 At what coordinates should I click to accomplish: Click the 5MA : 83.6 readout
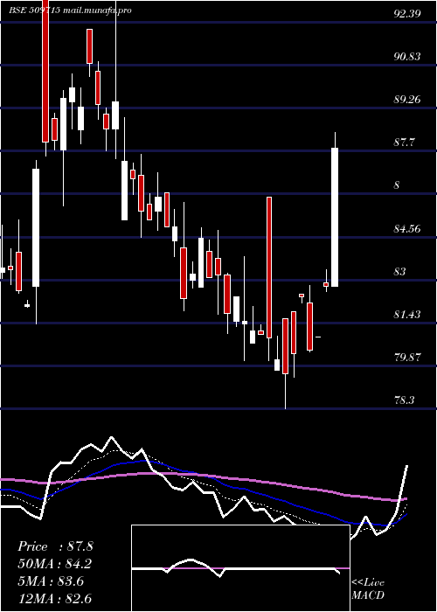click(x=51, y=581)
